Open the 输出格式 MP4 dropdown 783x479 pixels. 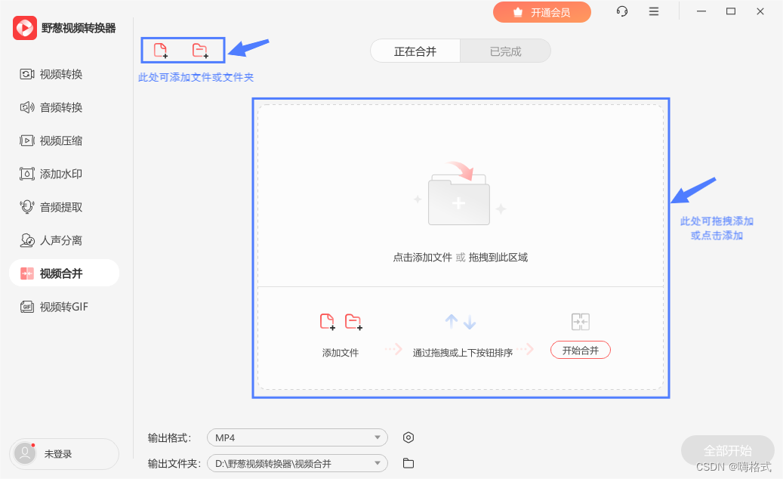pyautogui.click(x=297, y=437)
